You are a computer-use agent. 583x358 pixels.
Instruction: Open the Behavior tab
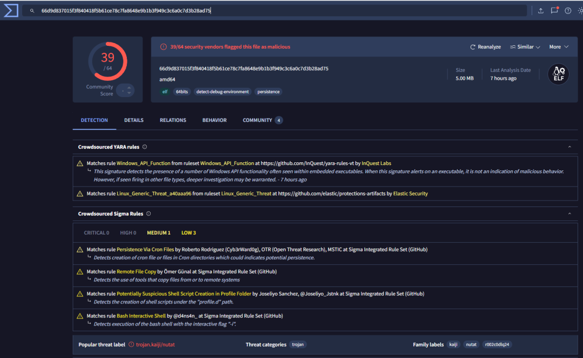(x=214, y=120)
